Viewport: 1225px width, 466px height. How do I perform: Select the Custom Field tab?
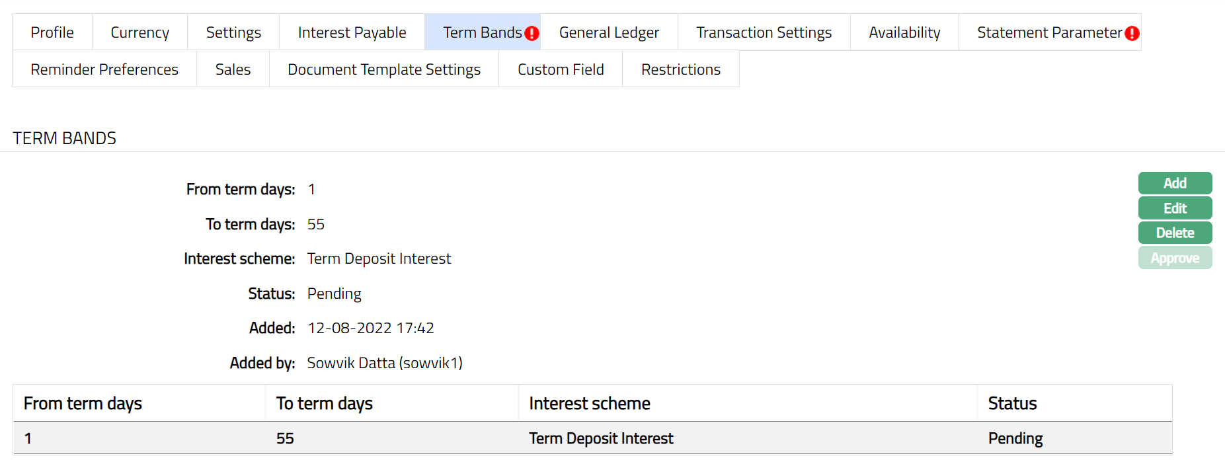[561, 69]
